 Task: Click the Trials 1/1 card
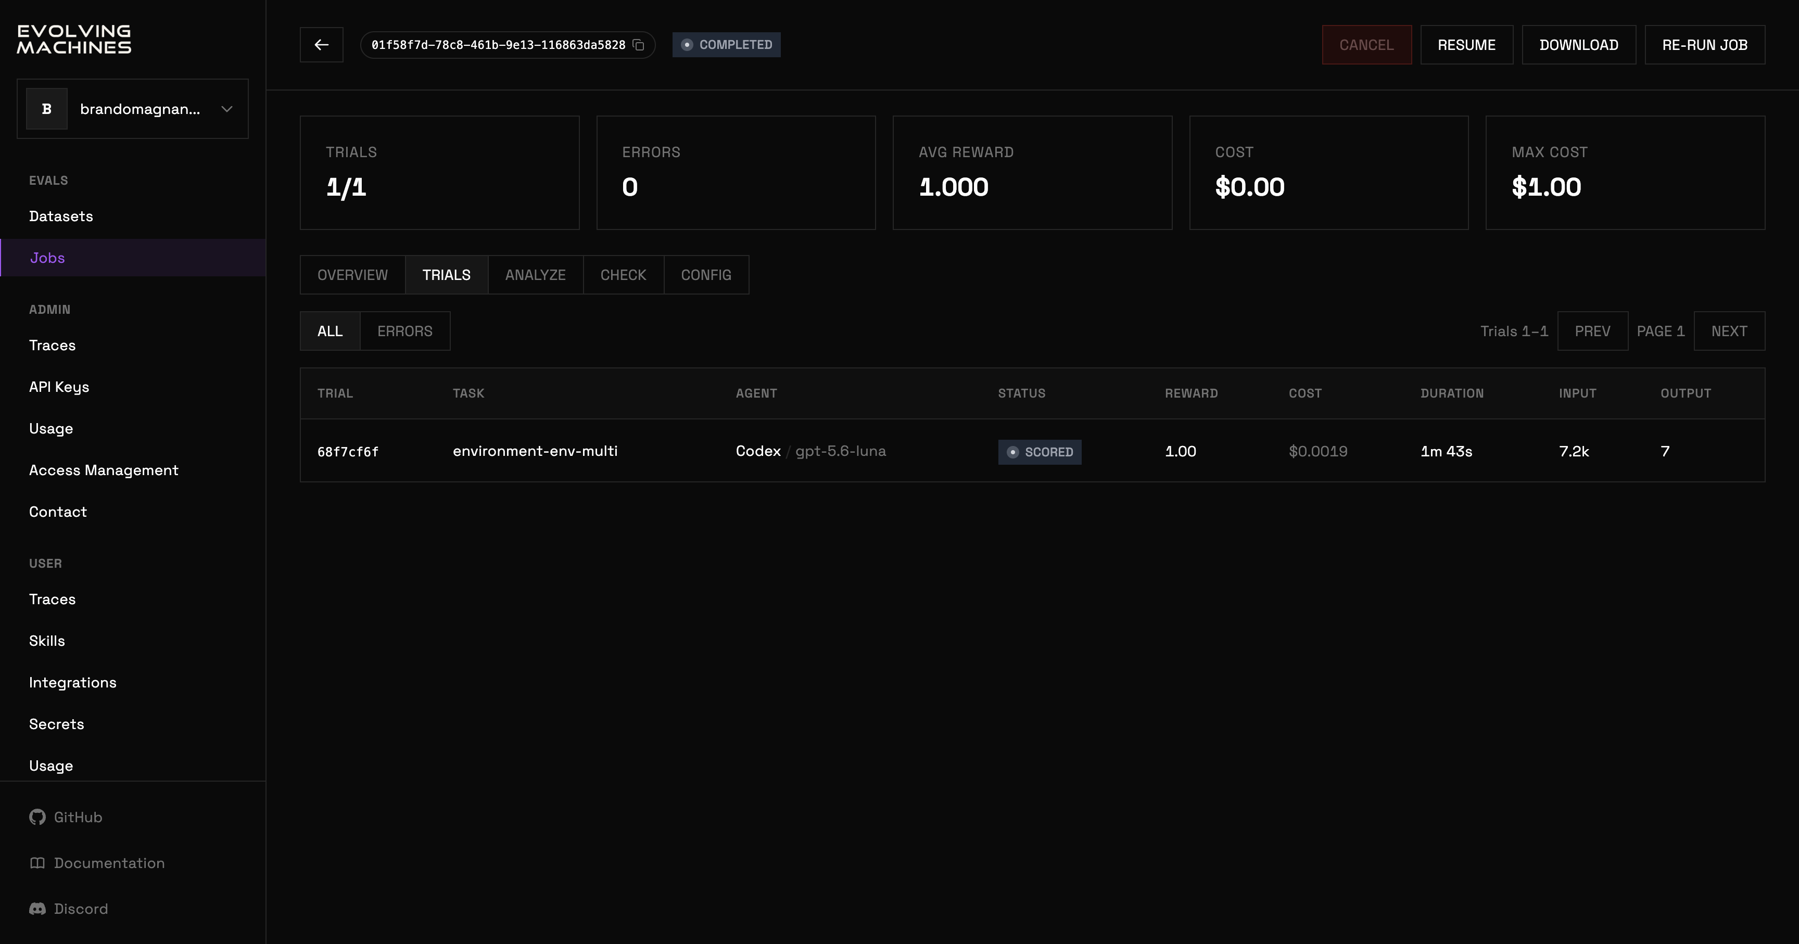439,172
